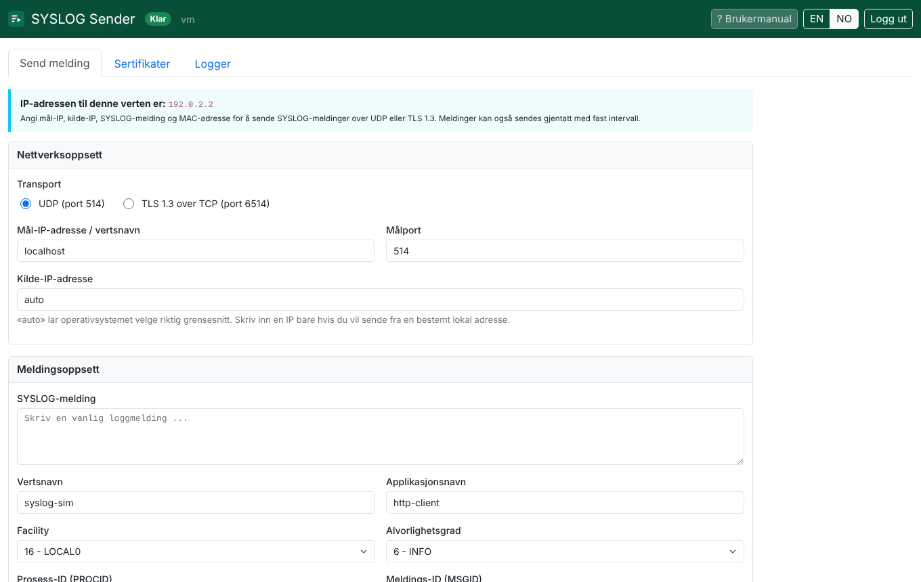Click the SYSLOG-melding textarea resize handle
Image resolution: width=921 pixels, height=582 pixels.
[x=740, y=460]
